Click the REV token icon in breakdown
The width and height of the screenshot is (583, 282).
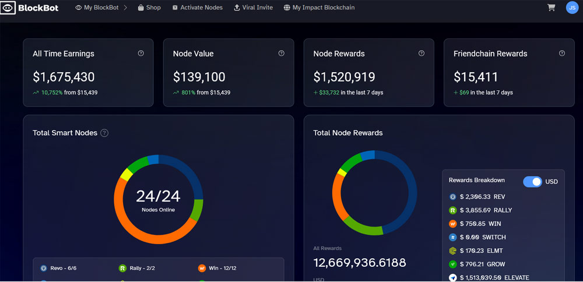tap(453, 197)
